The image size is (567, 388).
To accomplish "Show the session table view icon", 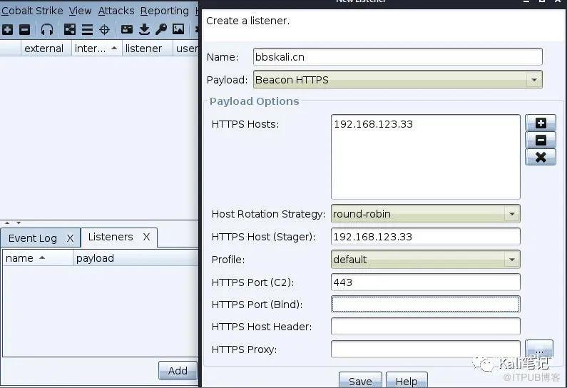I will 87,29.
